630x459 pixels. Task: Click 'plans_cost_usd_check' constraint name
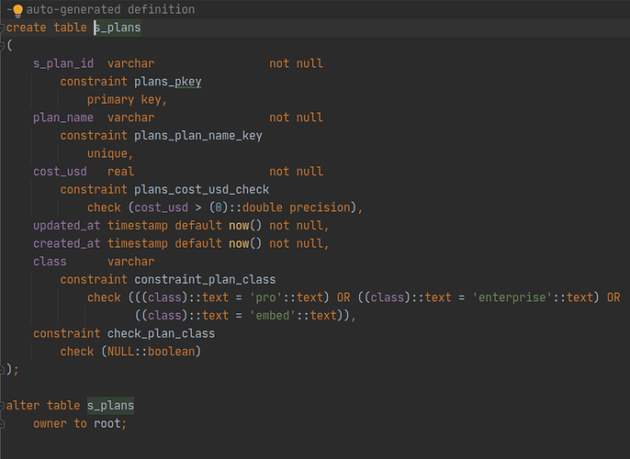[x=202, y=189]
